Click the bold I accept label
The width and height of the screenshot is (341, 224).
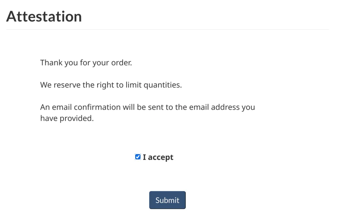pyautogui.click(x=158, y=157)
